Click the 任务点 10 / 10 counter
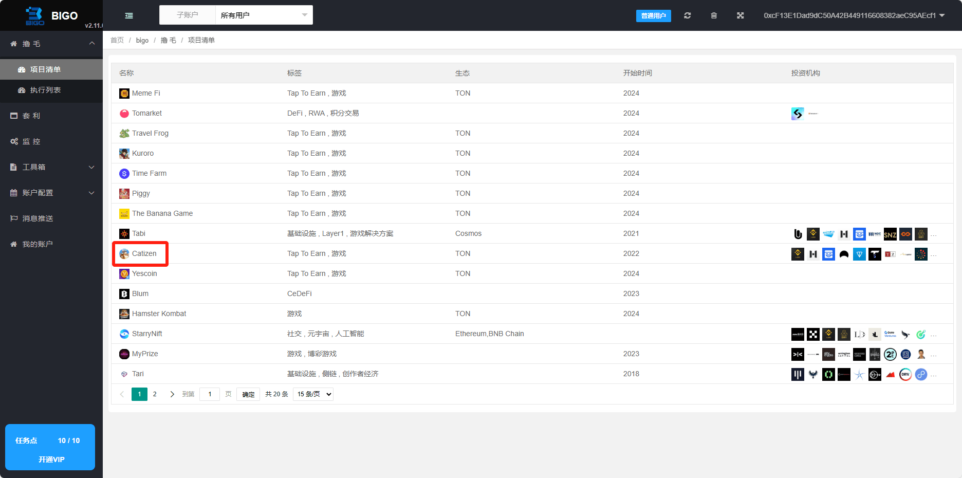The image size is (962, 478). [x=48, y=440]
